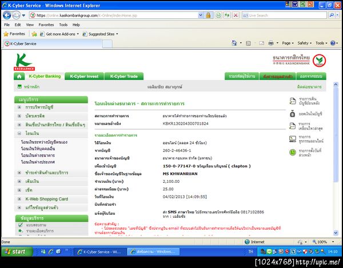Click the green home icon tab on K-Cyber page
The image size is (343, 268).
click(19, 77)
